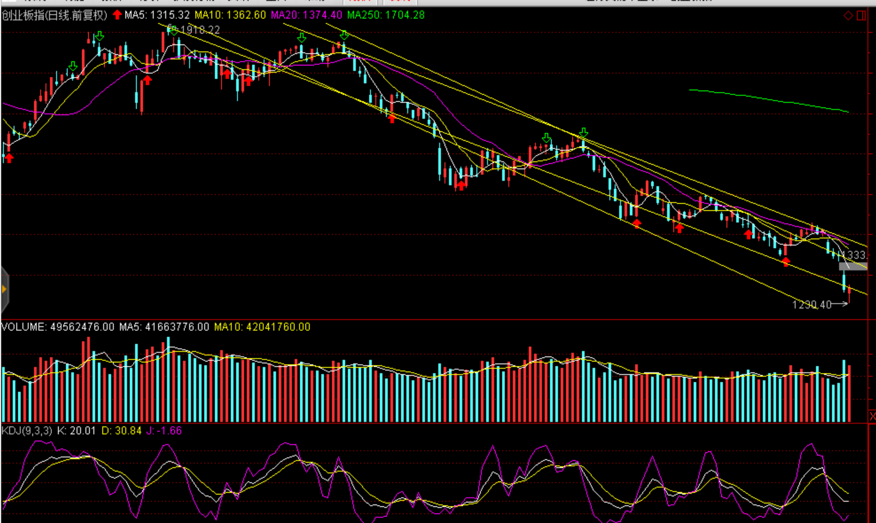Screen dimensions: 876x523
Task: Click the VOLUME indicator label
Action: [24, 327]
